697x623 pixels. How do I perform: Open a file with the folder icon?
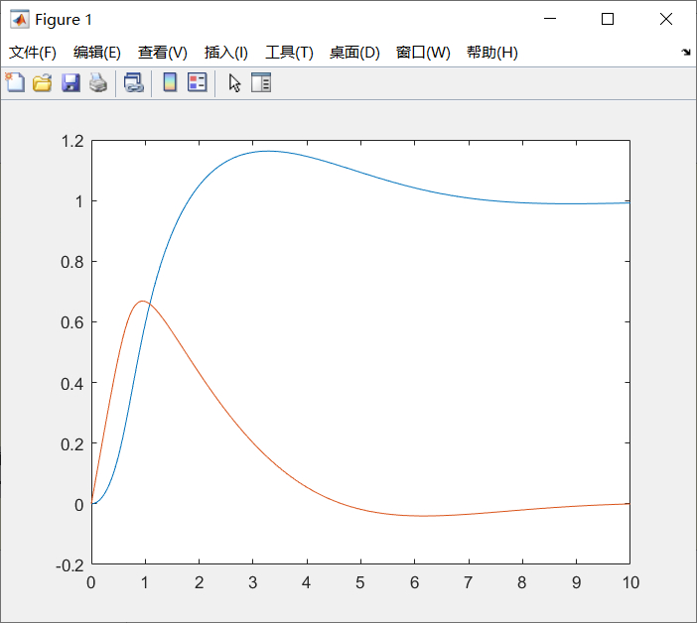pos(43,82)
